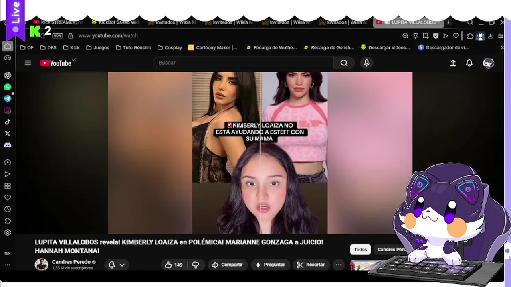Open ChatGPT in the Opera sidebar
Image resolution: width=511 pixels, height=287 pixels.
tap(8, 75)
